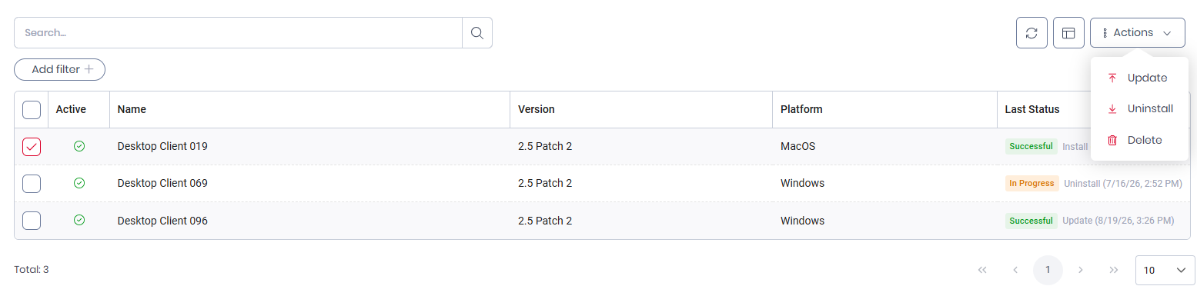Open the rows-per-page dropdown showing 10
Image resolution: width=1197 pixels, height=296 pixels.
coord(1165,270)
